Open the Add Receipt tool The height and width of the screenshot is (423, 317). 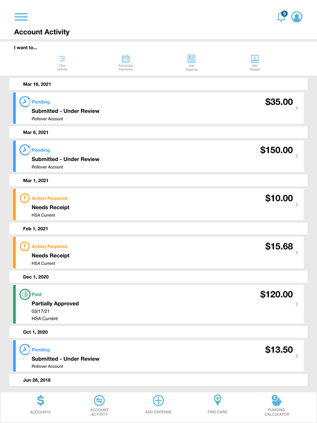pos(255,62)
